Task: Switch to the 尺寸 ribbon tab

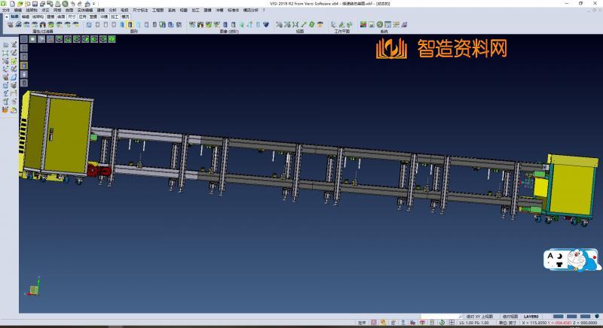Action: (x=71, y=16)
